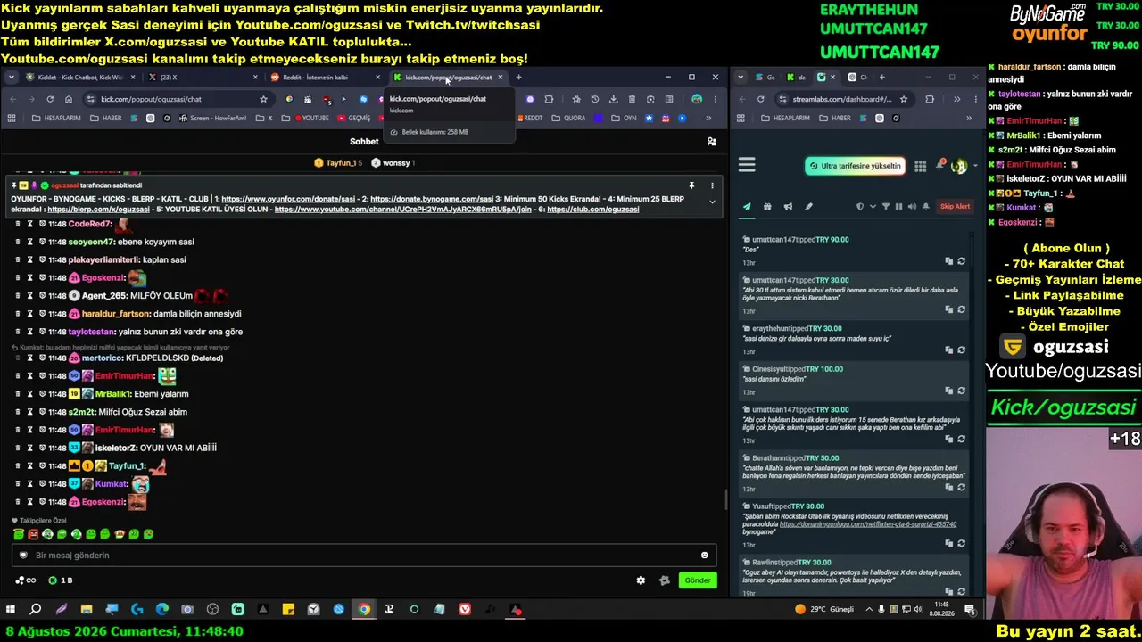The width and height of the screenshot is (1142, 642).
Task: Open Windows Start menu
Action: pyautogui.click(x=11, y=610)
